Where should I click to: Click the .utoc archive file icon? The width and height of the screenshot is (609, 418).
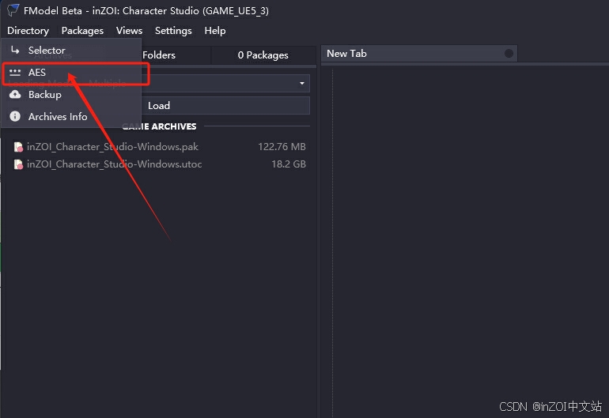coord(18,164)
